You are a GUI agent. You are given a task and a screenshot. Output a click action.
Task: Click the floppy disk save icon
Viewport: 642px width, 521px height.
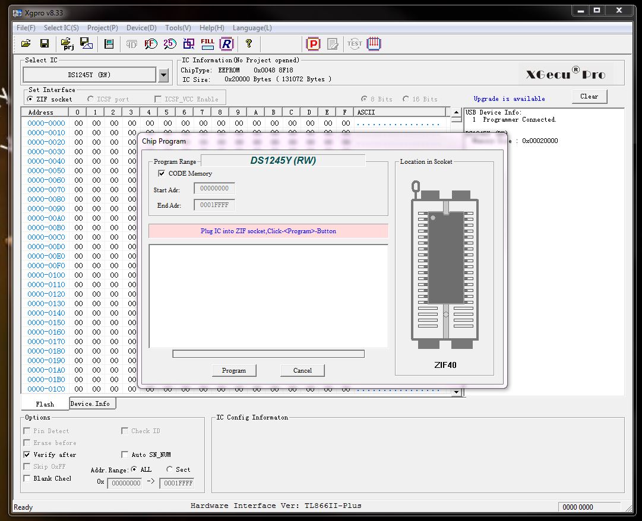coord(44,43)
